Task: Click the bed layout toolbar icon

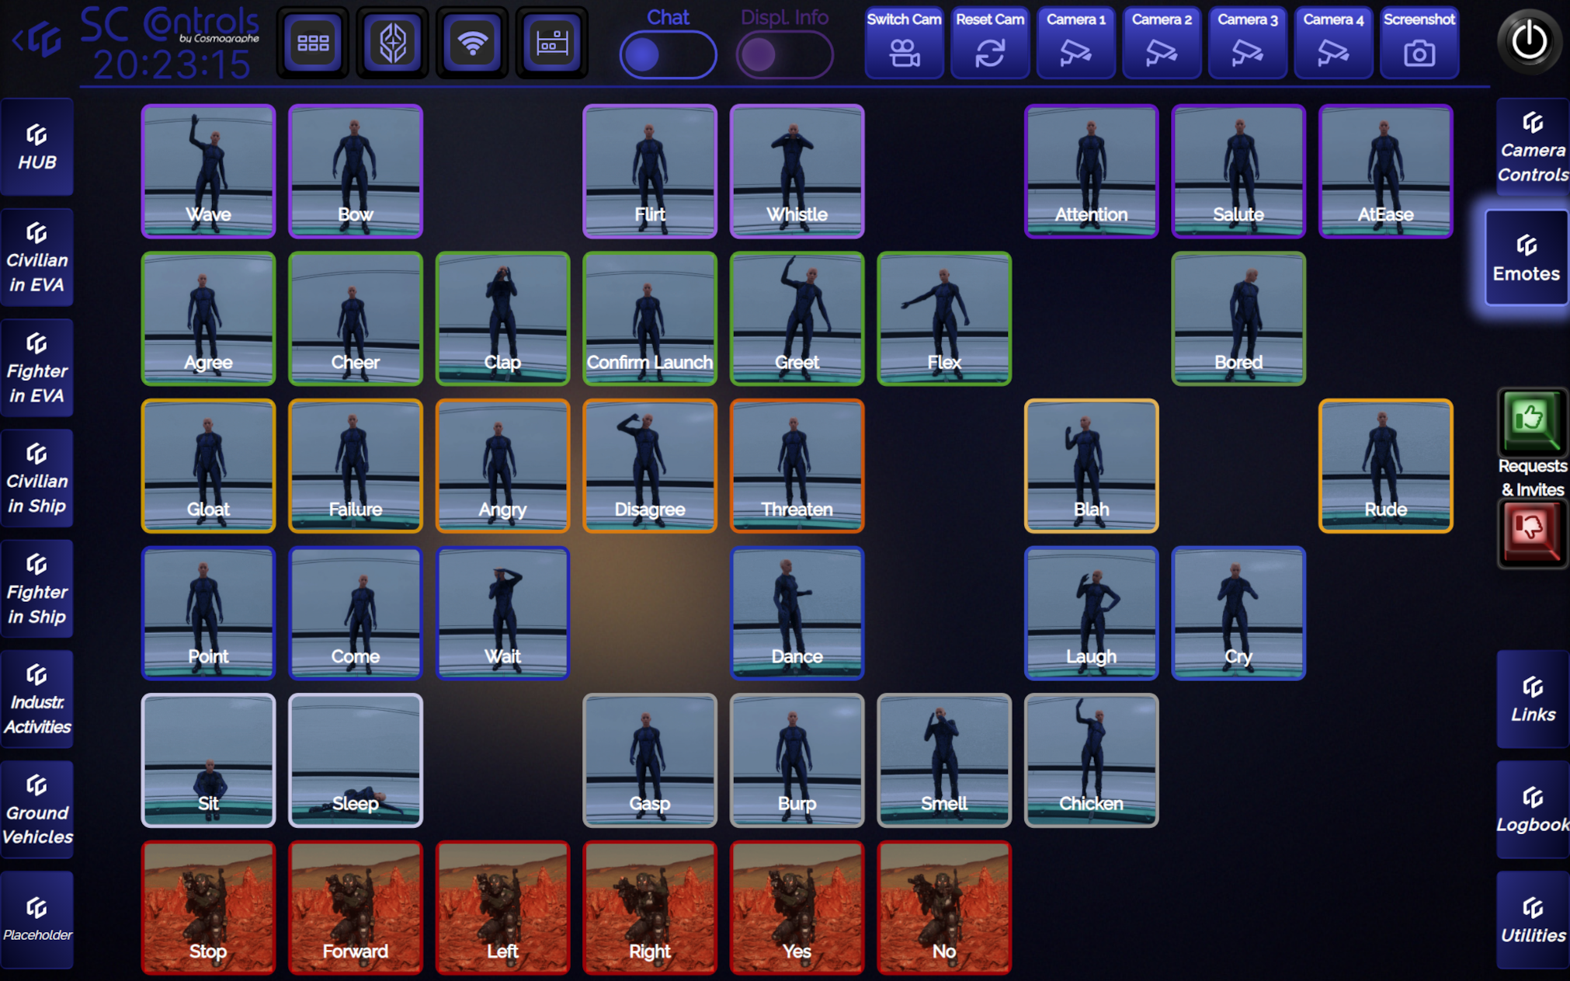Action: tap(552, 43)
